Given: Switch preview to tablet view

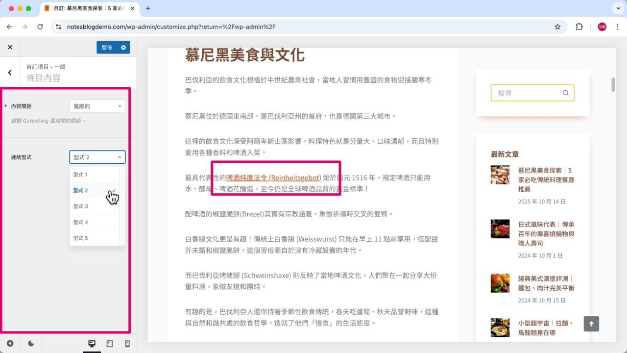Looking at the screenshot, I should (x=110, y=344).
